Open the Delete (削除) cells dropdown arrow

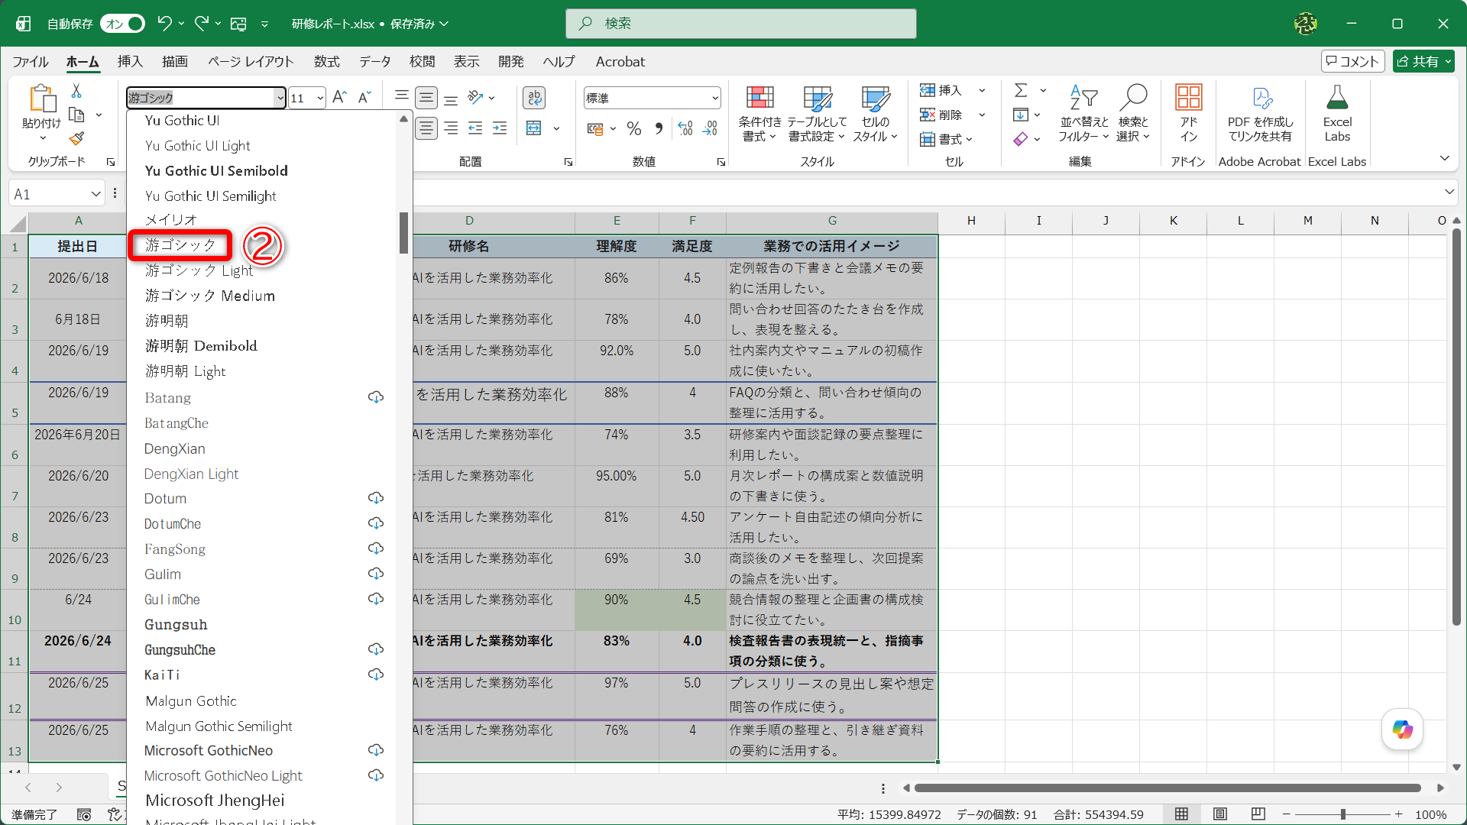pos(982,115)
